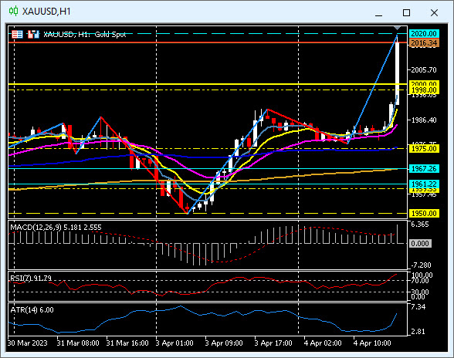The height and width of the screenshot is (358, 454).
Task: Select the 1975.00 yellow level label
Action: (424, 149)
